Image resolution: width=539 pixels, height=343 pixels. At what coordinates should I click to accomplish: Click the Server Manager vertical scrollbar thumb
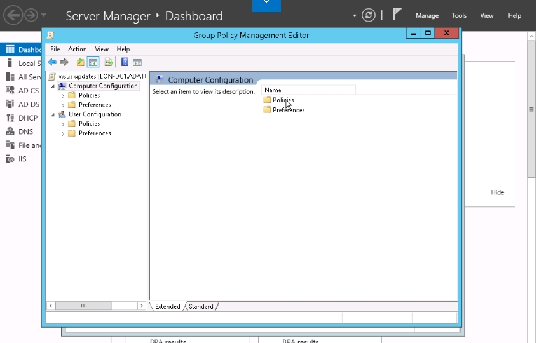531,109
